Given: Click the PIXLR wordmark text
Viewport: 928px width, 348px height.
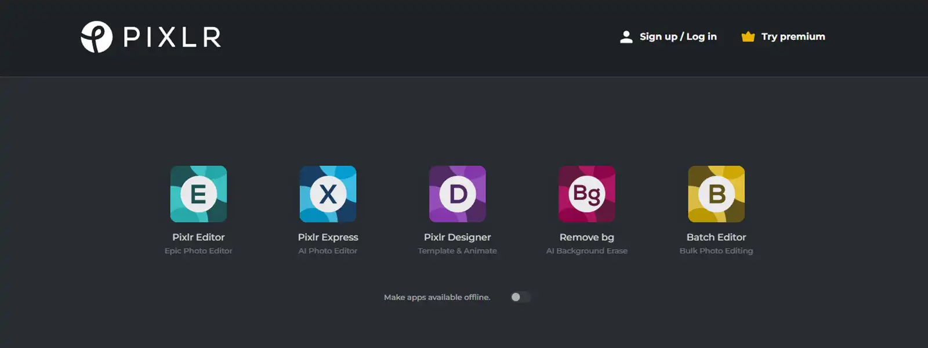Looking at the screenshot, I should pos(172,37).
